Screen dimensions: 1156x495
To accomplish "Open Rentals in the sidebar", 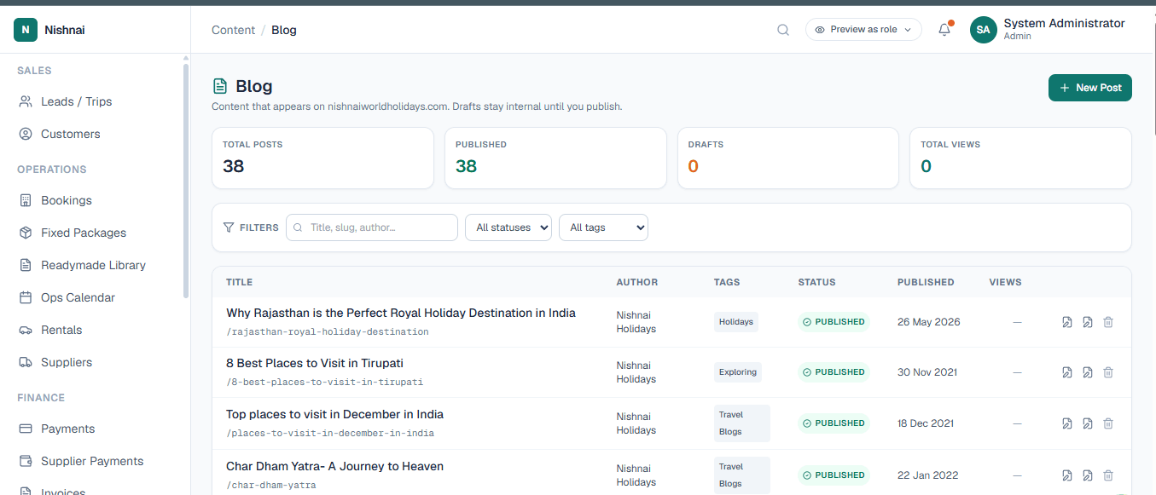I will click(x=61, y=330).
